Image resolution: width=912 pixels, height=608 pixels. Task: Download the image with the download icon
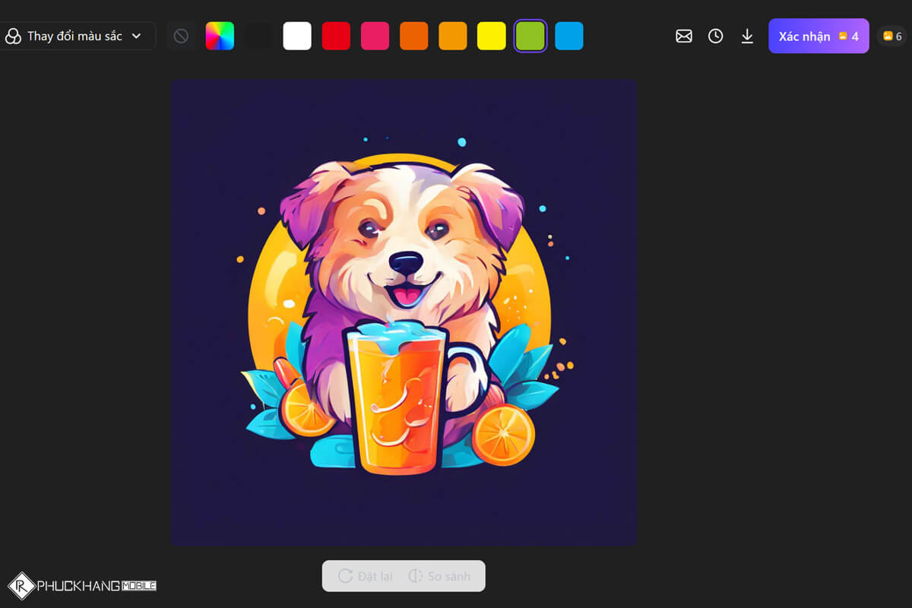pyautogui.click(x=747, y=36)
